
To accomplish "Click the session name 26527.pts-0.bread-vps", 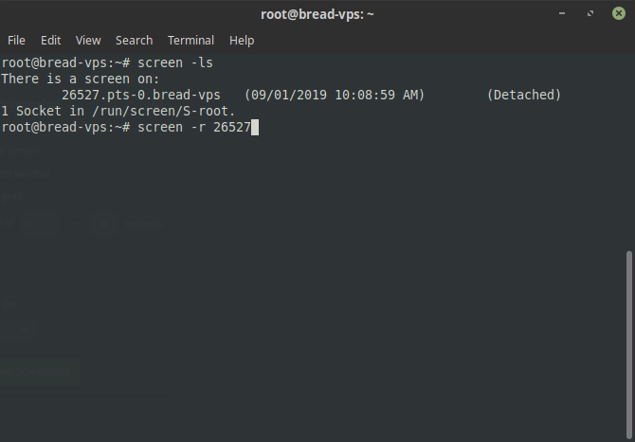I will pyautogui.click(x=141, y=95).
